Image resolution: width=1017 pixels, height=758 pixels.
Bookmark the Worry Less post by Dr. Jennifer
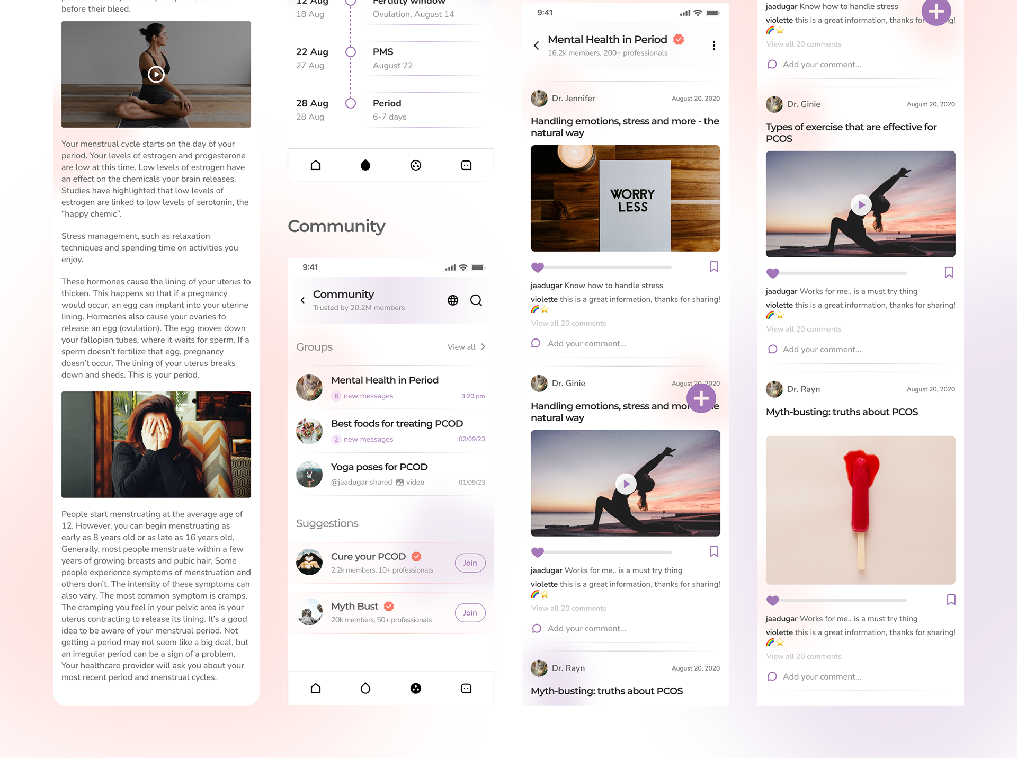(714, 266)
